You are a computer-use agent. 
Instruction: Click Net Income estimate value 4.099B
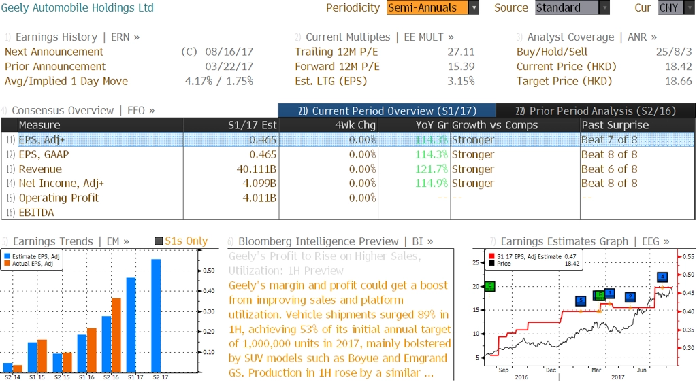coord(259,184)
